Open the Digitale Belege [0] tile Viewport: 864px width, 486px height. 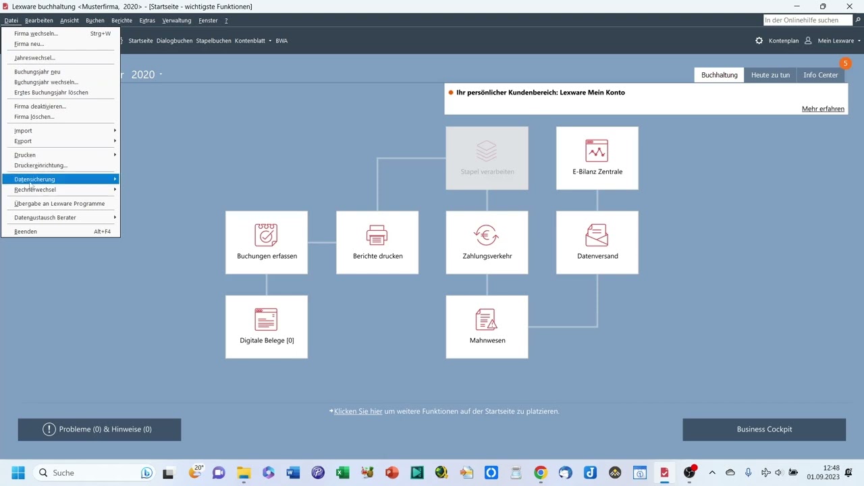pyautogui.click(x=267, y=327)
